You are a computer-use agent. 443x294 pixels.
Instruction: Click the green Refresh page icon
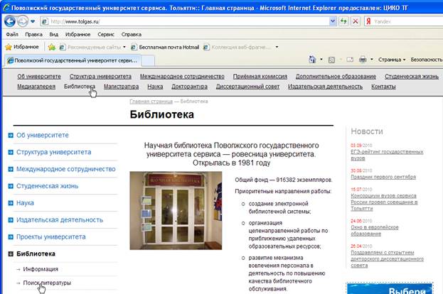point(344,21)
